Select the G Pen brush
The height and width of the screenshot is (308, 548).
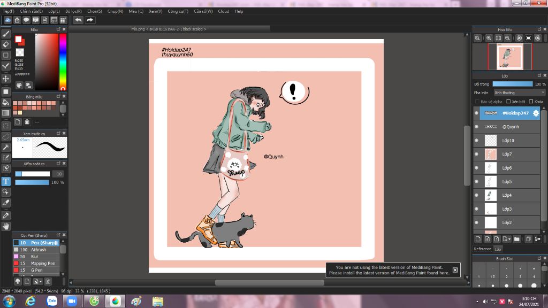point(36,270)
